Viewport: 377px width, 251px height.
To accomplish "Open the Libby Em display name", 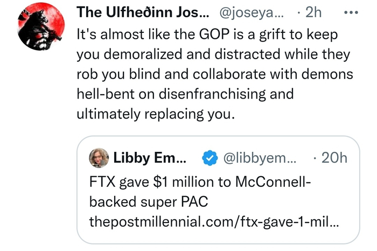I will click(150, 158).
